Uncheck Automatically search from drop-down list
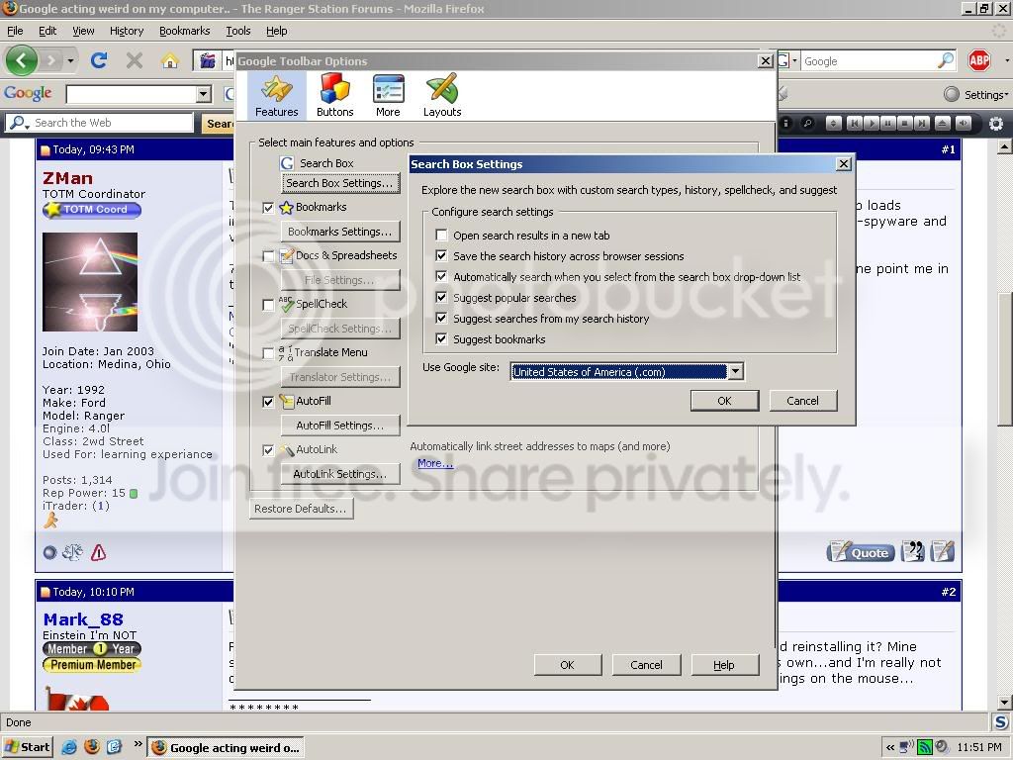 point(441,277)
